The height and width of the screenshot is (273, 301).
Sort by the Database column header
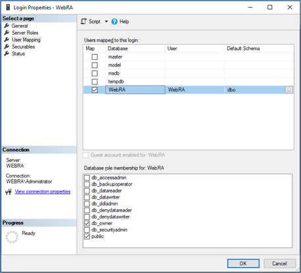point(135,49)
